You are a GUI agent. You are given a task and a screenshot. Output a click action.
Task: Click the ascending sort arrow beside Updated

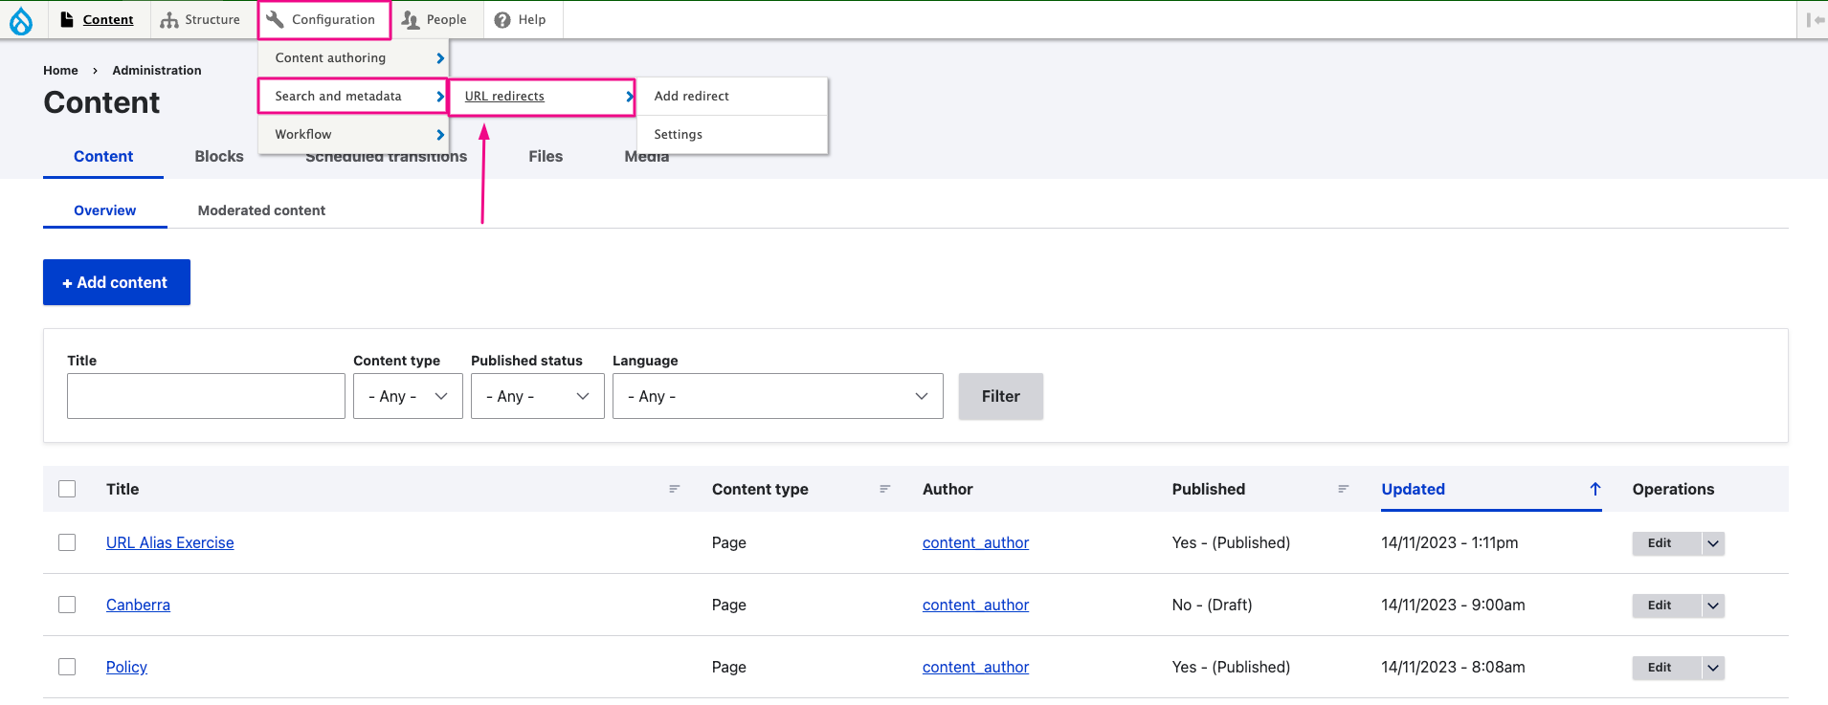point(1594,489)
